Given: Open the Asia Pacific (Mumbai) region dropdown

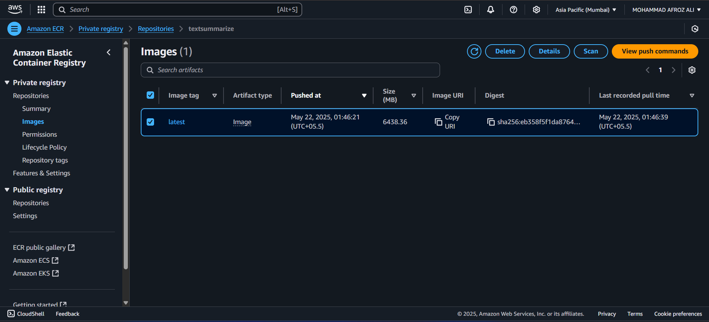Looking at the screenshot, I should 586,10.
